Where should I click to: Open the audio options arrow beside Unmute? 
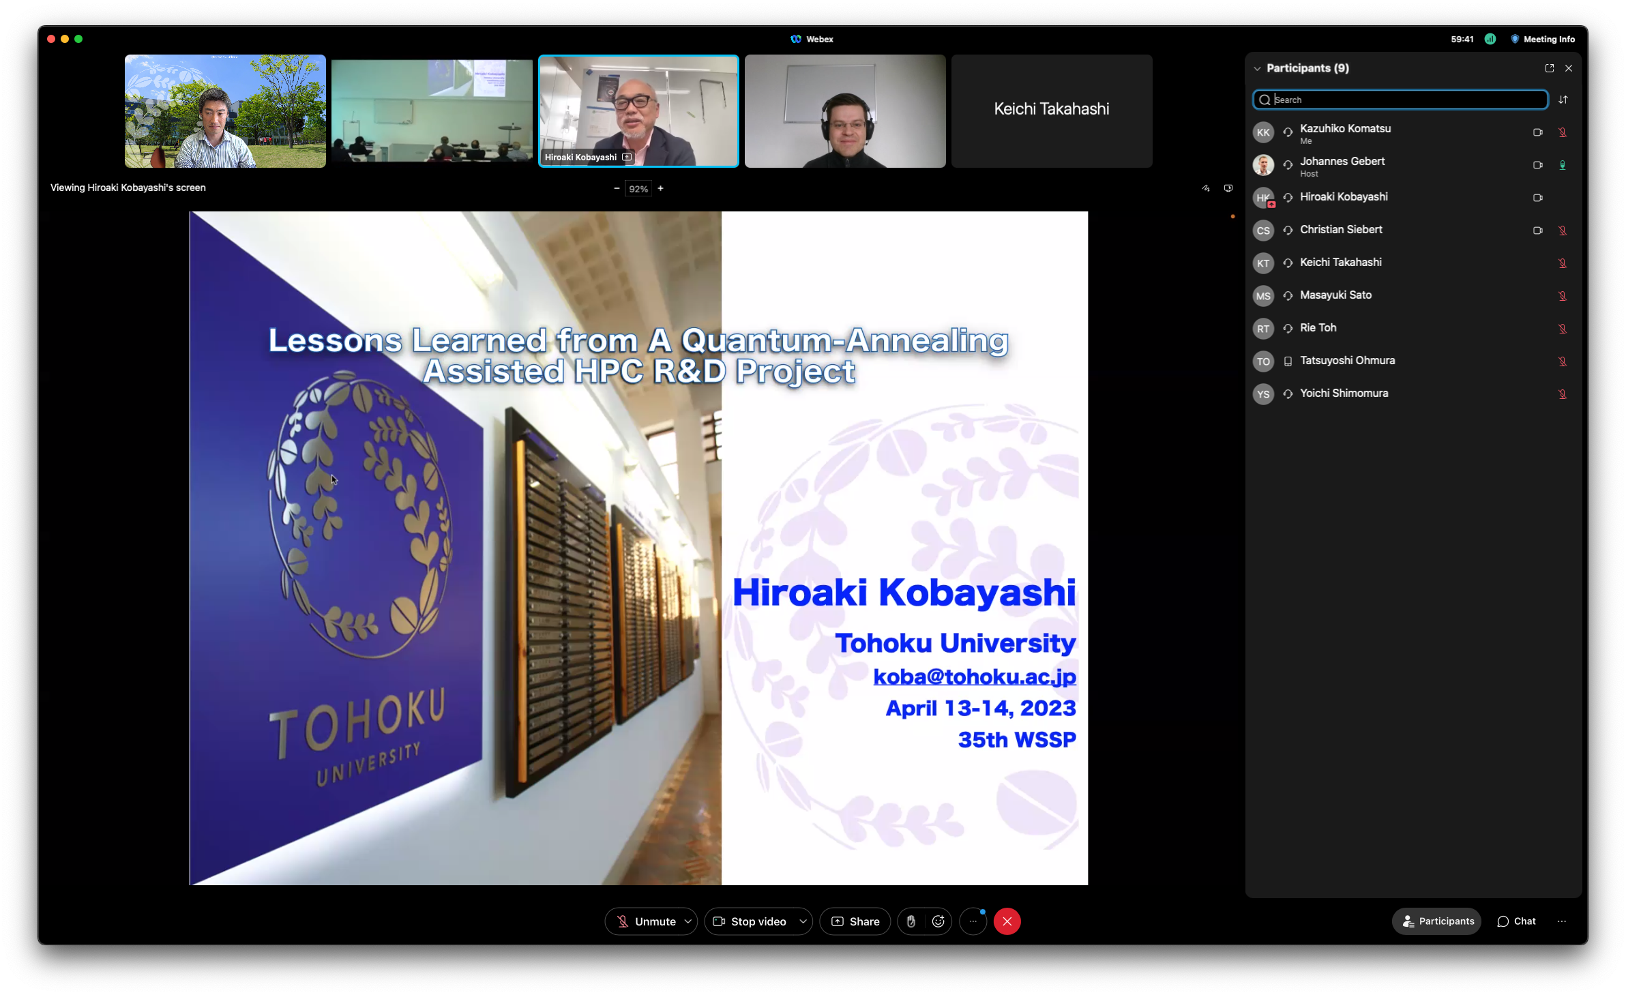[688, 921]
